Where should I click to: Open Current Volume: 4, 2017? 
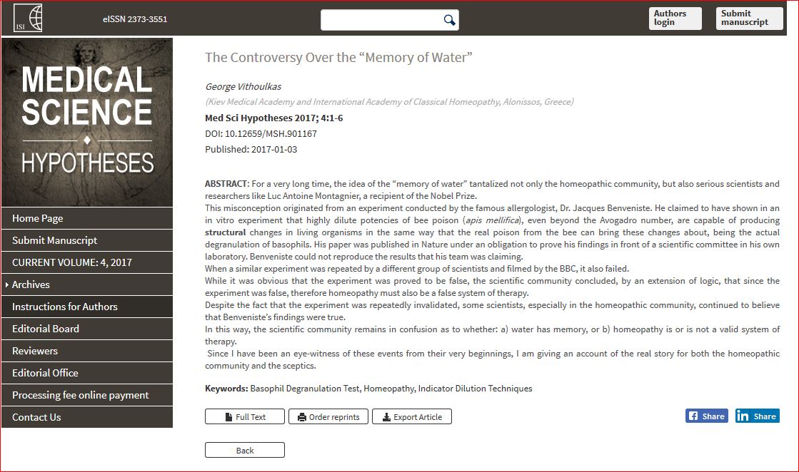[87, 262]
